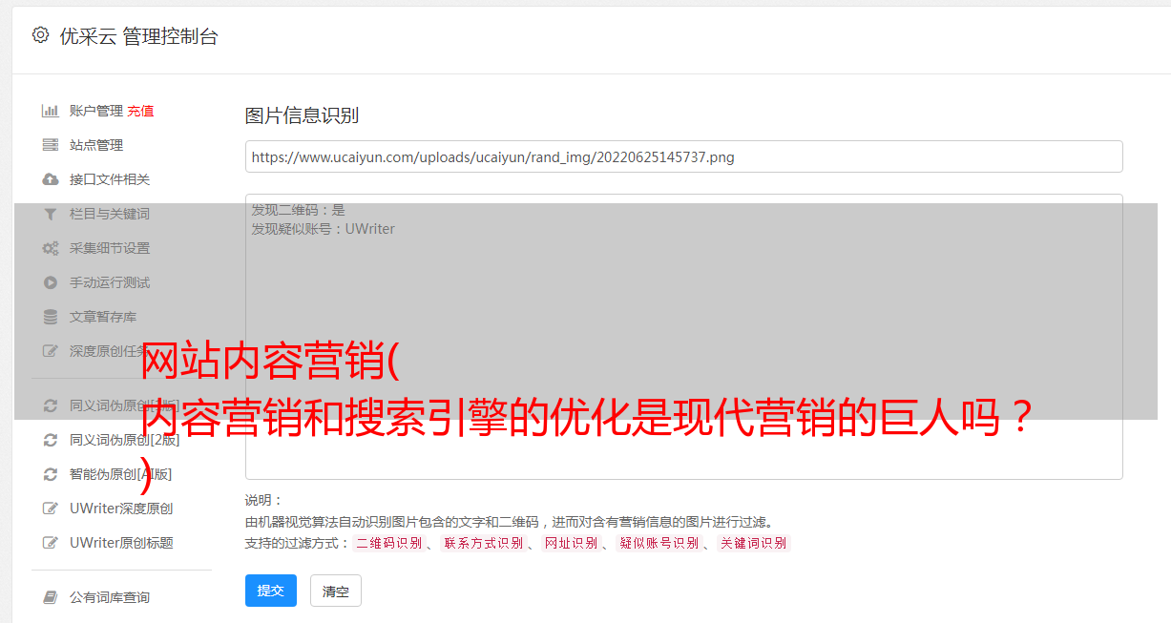Open UWriter原创标题 menu item
Viewport: 1171px width, 623px height.
pos(121,543)
